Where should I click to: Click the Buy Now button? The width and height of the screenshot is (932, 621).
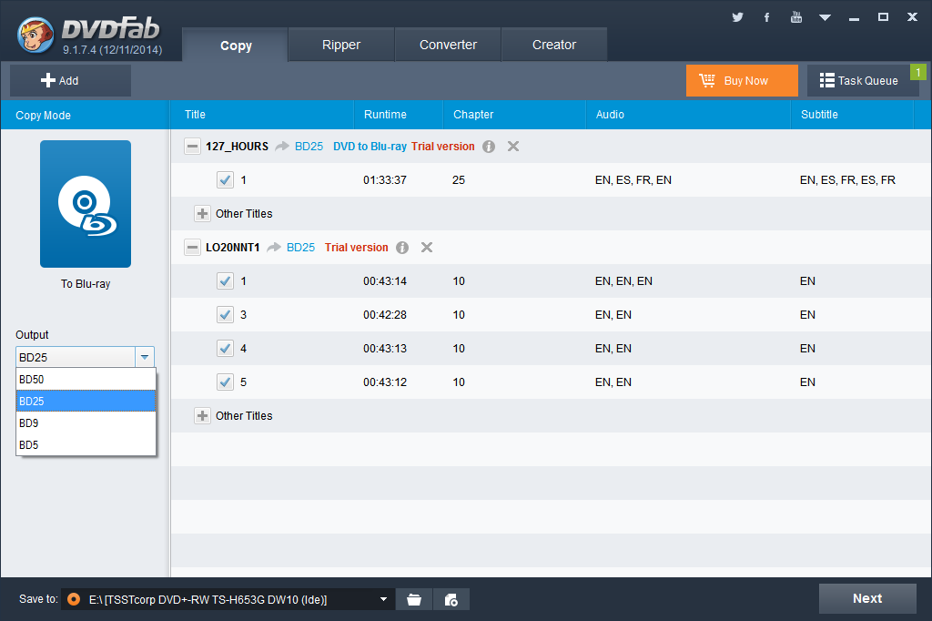click(742, 80)
